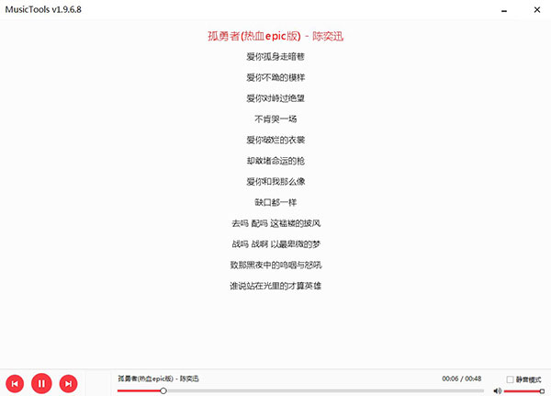Click the lyric line 不肯哭一场
Screen dimensions: 551x396
point(275,119)
